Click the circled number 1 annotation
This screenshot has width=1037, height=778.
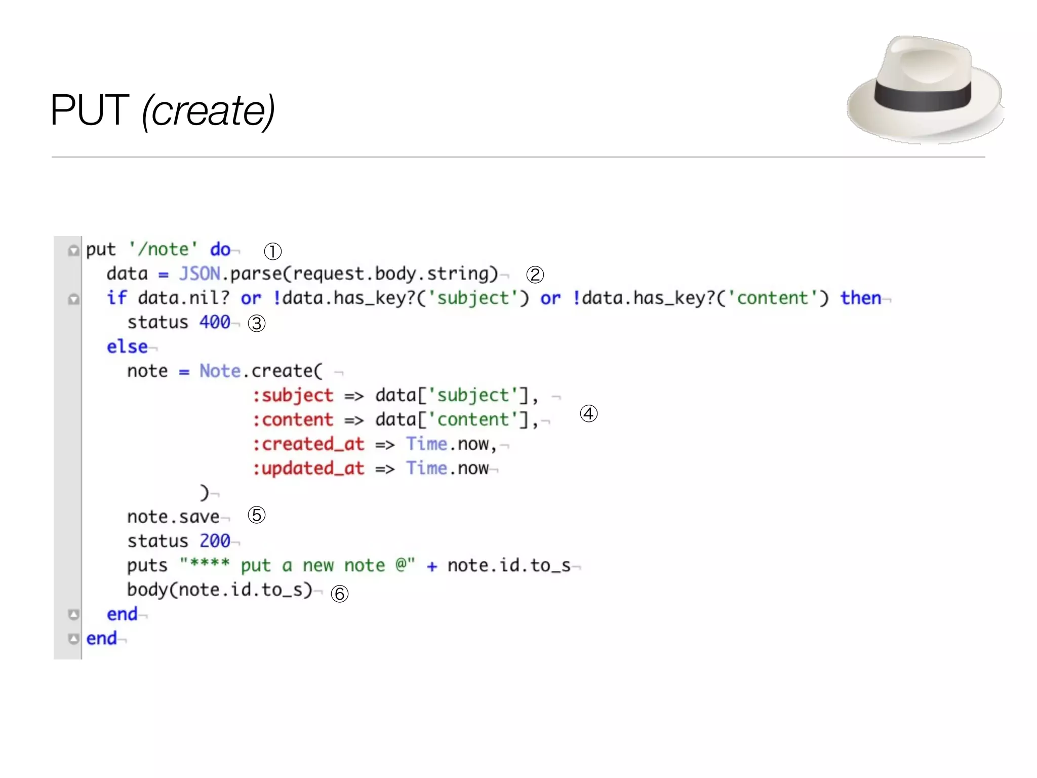point(272,251)
